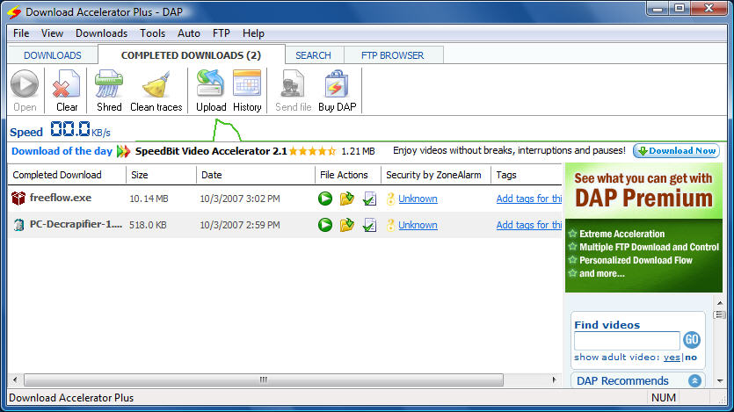Open folder of freeflow.exe download
734x412 pixels.
[x=347, y=199]
